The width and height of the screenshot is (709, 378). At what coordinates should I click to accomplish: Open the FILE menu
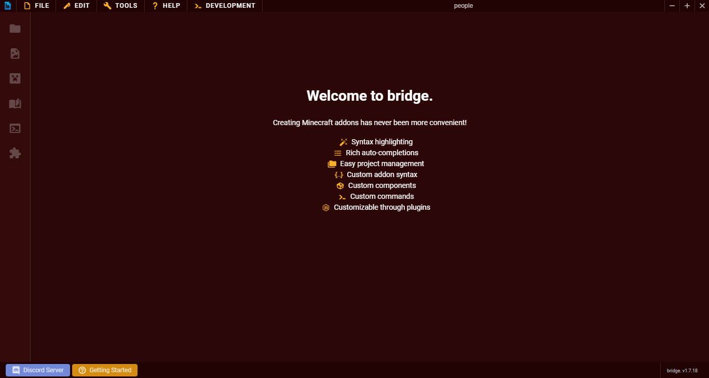[x=36, y=6]
